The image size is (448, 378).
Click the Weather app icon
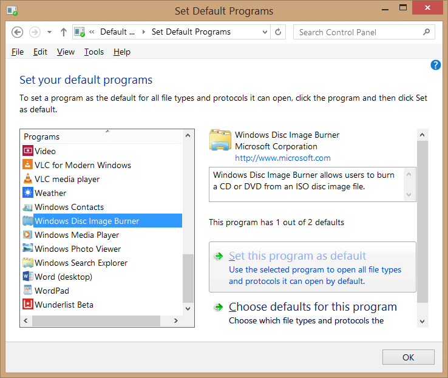pyautogui.click(x=28, y=193)
